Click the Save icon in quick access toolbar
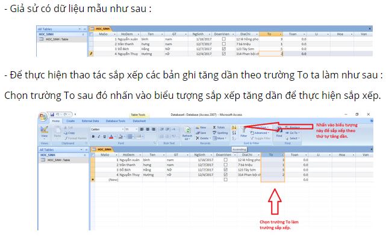386x240 pixels. (x=52, y=115)
